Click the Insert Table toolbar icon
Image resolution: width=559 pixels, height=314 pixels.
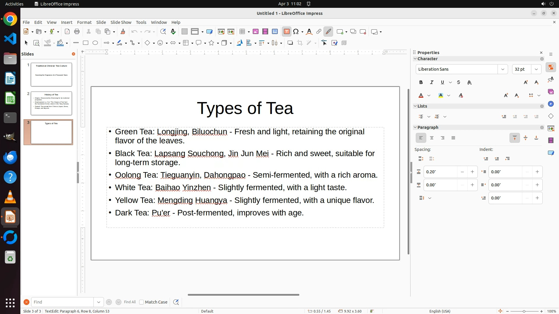click(x=242, y=32)
